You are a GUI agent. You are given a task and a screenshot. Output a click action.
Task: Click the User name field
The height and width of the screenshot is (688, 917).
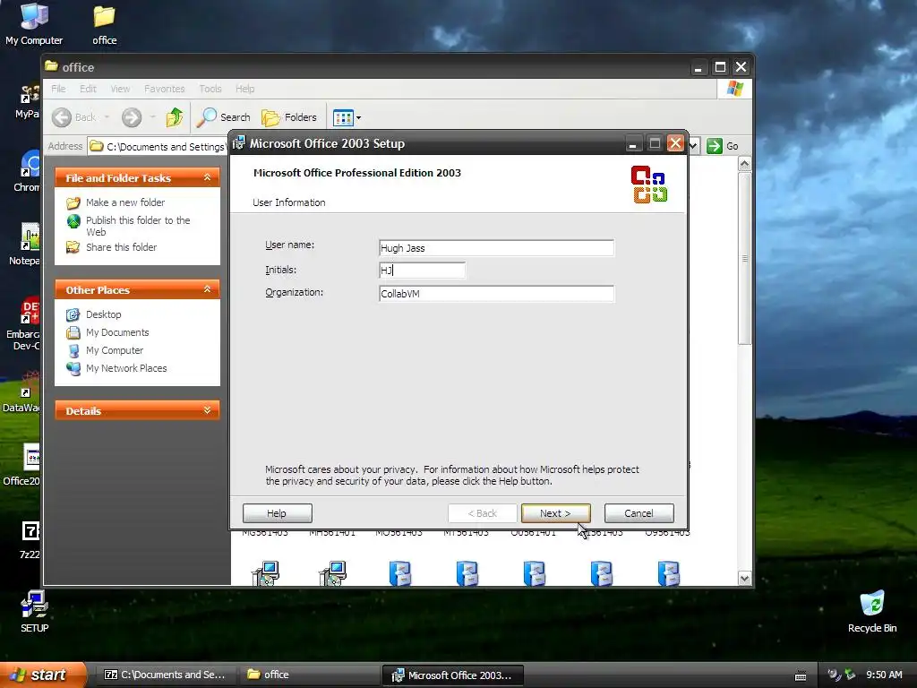click(x=496, y=247)
